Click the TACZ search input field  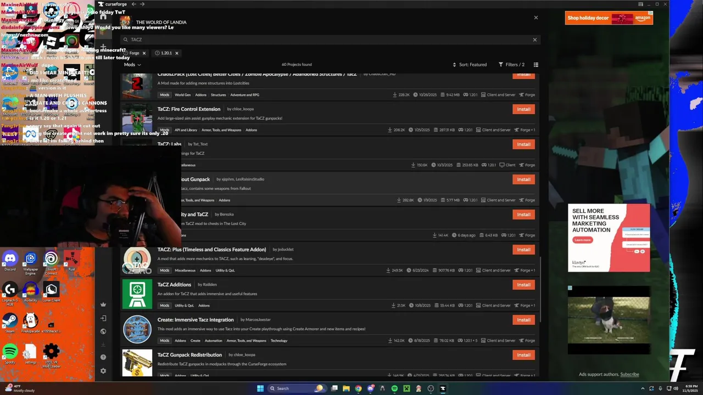pos(330,39)
